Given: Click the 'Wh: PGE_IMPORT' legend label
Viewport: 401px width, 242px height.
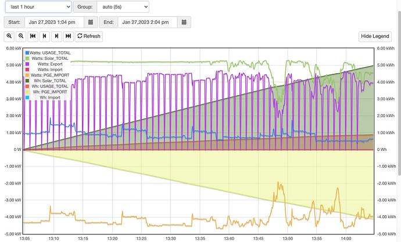Looking at the screenshot, I should click(x=50, y=92).
